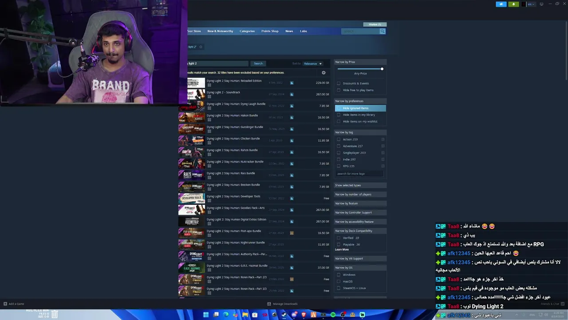Expand Narrow by feature section
This screenshot has width=568, height=320.
[360, 204]
